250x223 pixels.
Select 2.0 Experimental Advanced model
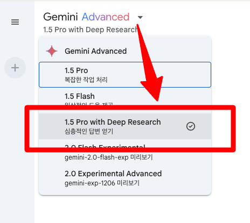[x=125, y=178]
